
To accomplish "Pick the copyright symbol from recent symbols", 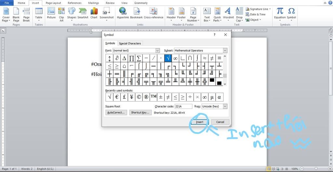I will 139,97.
